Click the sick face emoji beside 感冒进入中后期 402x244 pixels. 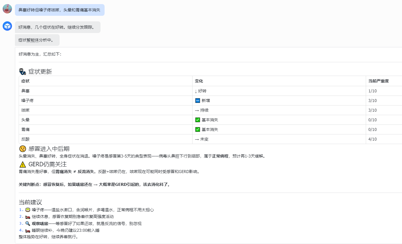click(22, 149)
